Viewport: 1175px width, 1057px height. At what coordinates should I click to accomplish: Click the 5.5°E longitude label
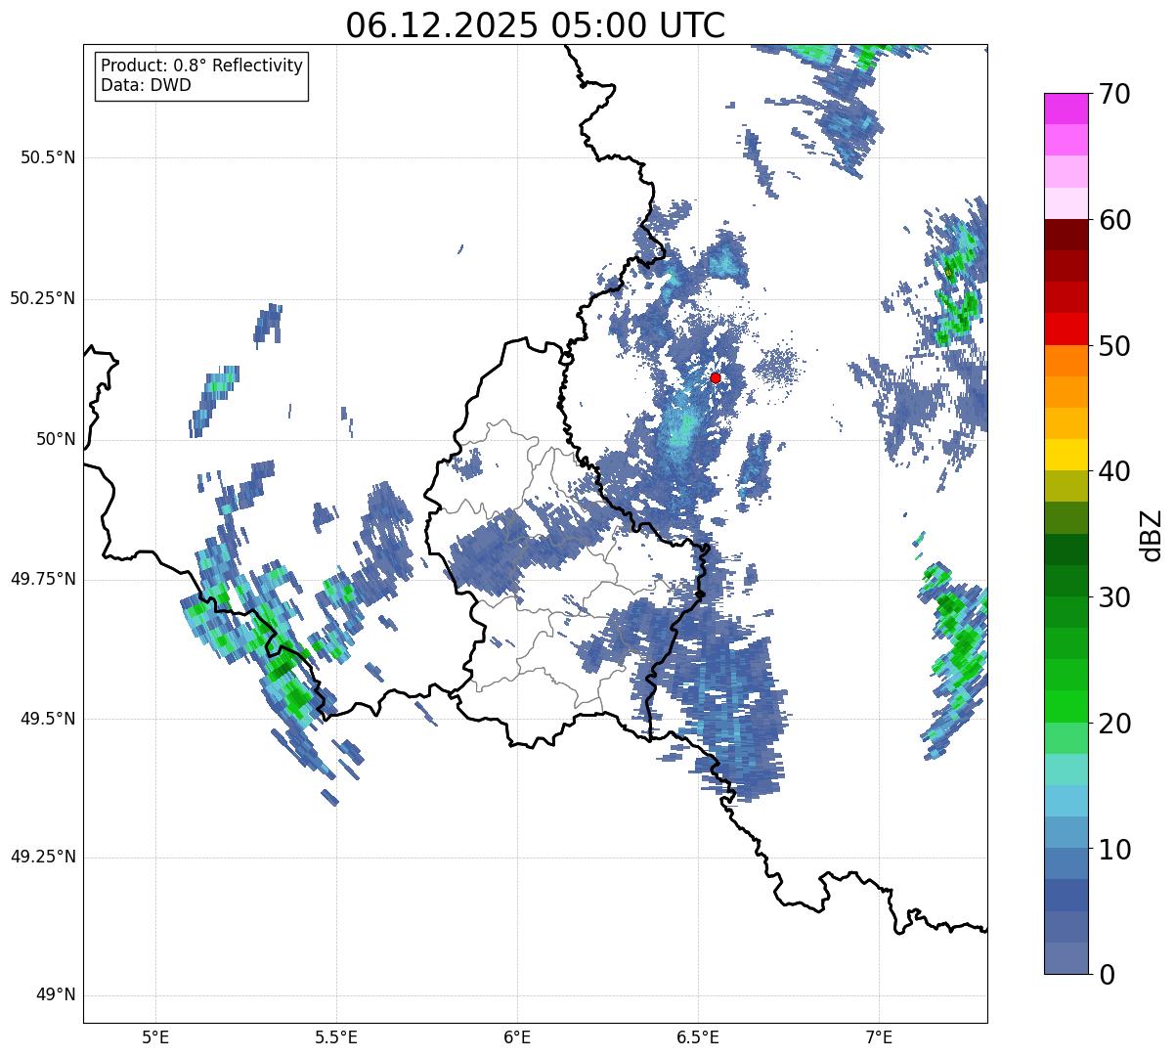point(336,1036)
